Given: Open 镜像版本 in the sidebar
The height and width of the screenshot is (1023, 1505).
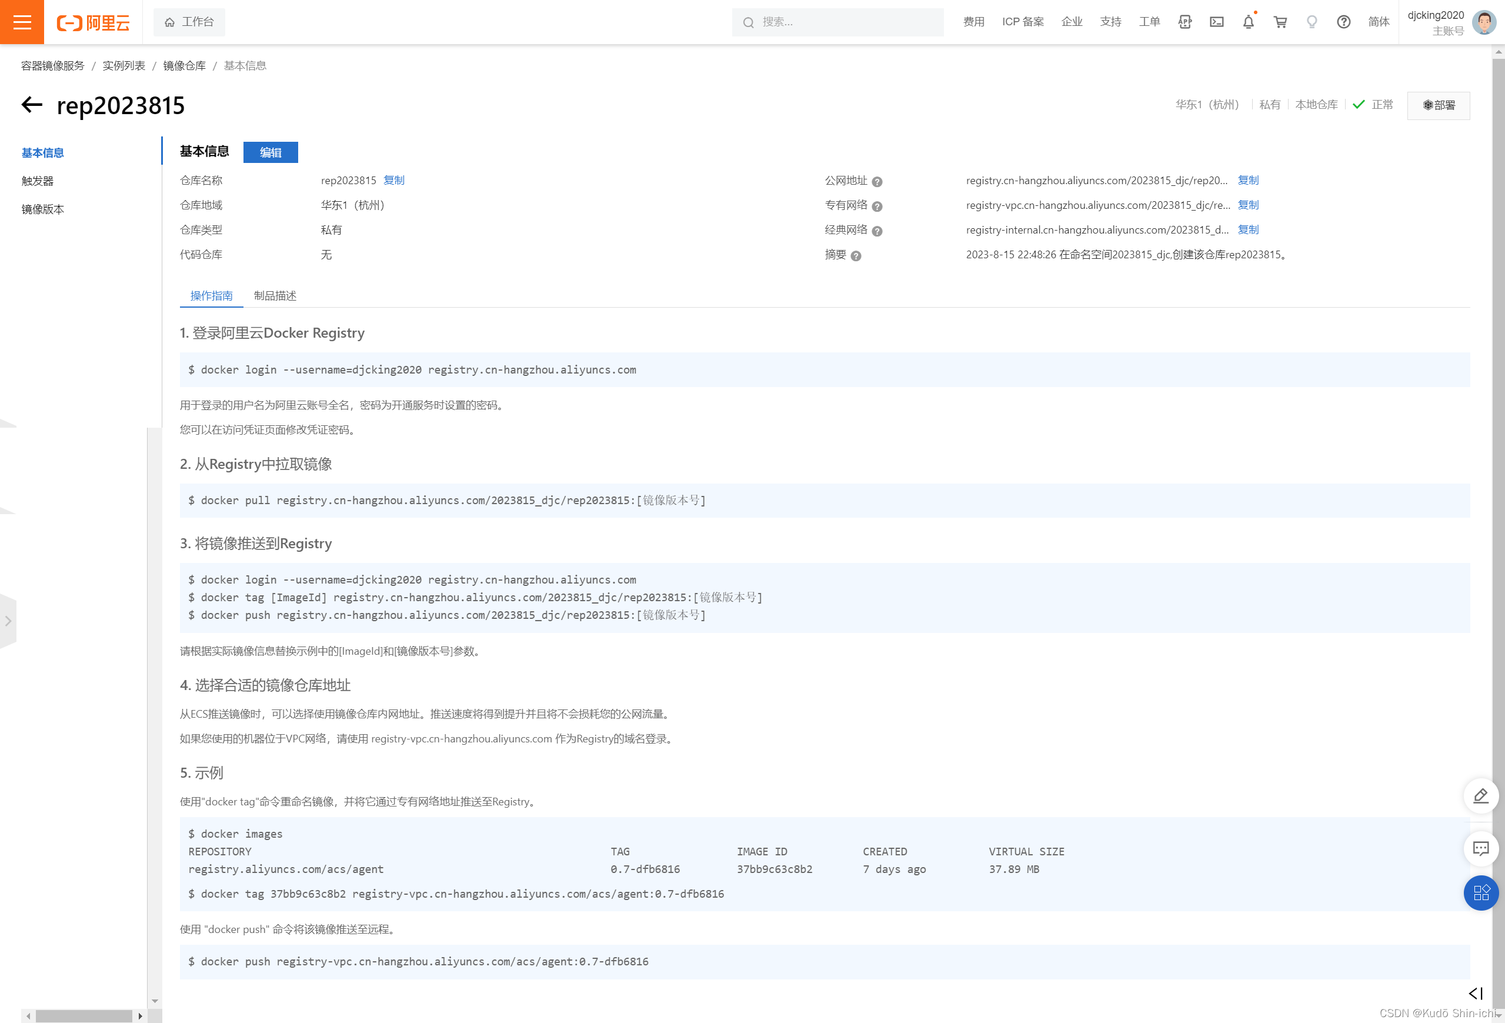Looking at the screenshot, I should tap(43, 209).
